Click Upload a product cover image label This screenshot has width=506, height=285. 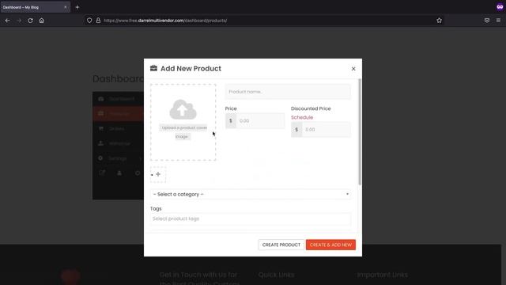click(x=183, y=132)
